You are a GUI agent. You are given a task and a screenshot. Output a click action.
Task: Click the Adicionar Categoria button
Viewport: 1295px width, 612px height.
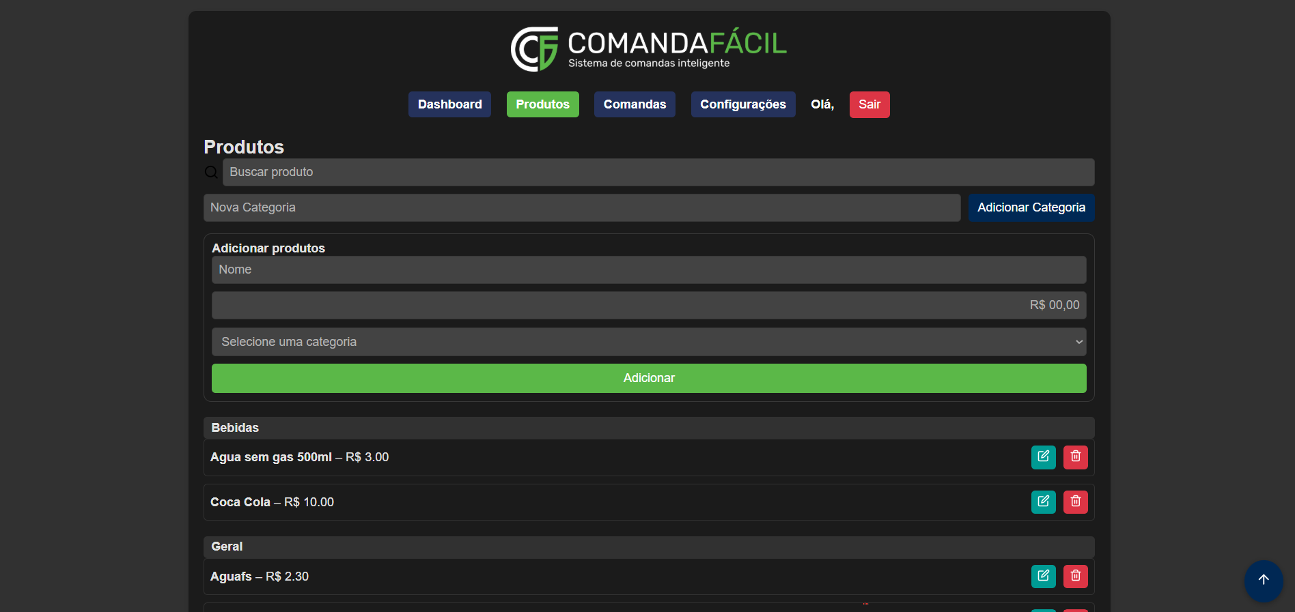pos(1031,208)
